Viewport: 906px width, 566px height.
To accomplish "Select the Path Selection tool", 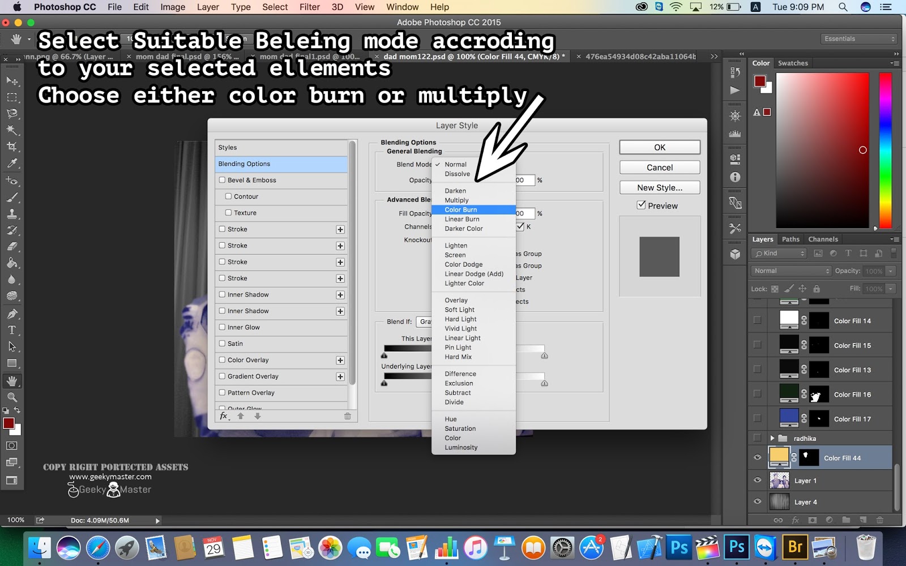I will pos(12,346).
